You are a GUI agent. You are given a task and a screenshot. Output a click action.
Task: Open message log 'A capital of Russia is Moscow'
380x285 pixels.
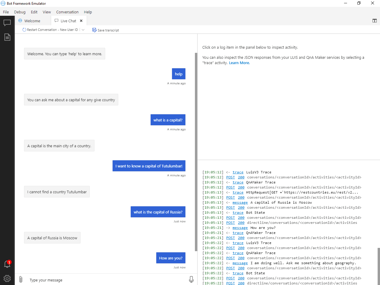(x=240, y=202)
